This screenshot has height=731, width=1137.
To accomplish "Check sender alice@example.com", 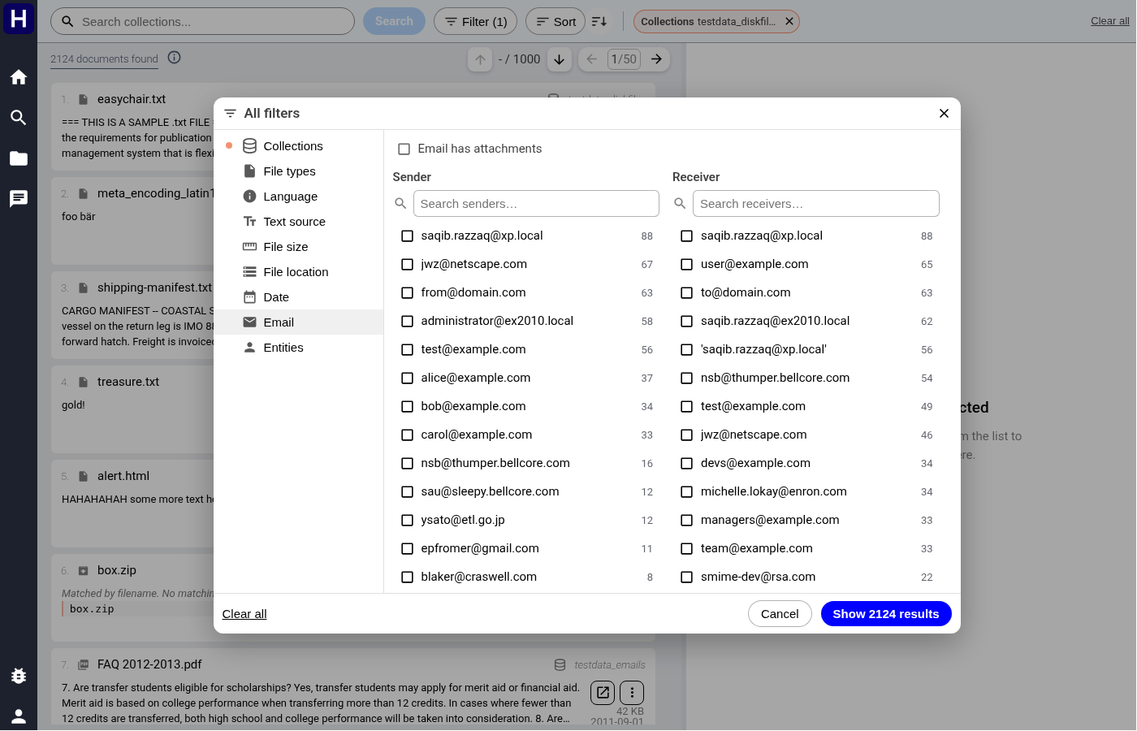I will point(408,378).
